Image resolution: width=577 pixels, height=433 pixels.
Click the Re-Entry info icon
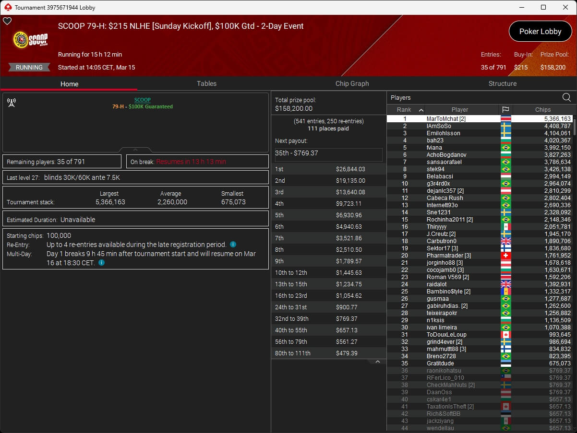[x=233, y=245]
